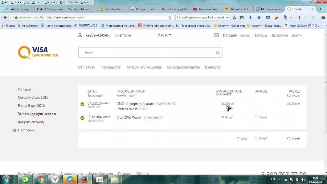The image size is (327, 184).
Task: Click the Вывести link
Action: tap(213, 67)
